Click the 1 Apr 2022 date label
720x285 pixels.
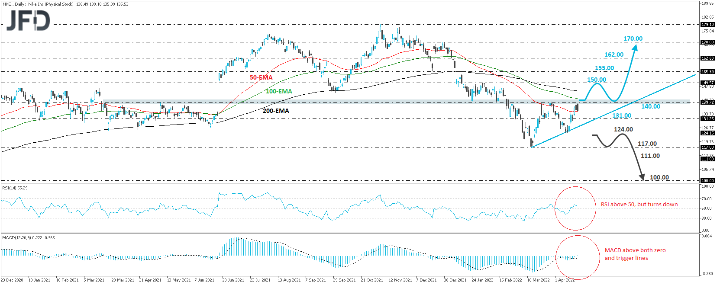(565, 280)
